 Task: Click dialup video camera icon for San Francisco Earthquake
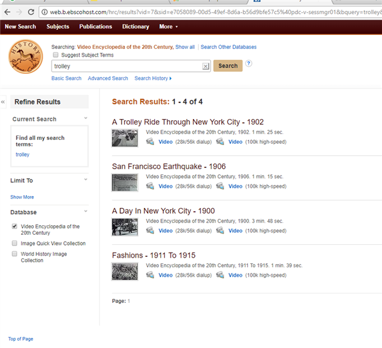[150, 186]
